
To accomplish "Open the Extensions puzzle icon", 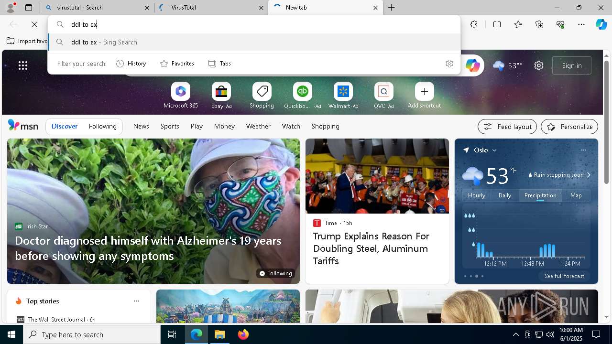I will [x=474, y=24].
